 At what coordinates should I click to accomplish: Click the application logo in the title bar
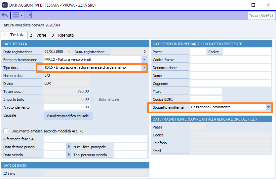coord(5,5)
